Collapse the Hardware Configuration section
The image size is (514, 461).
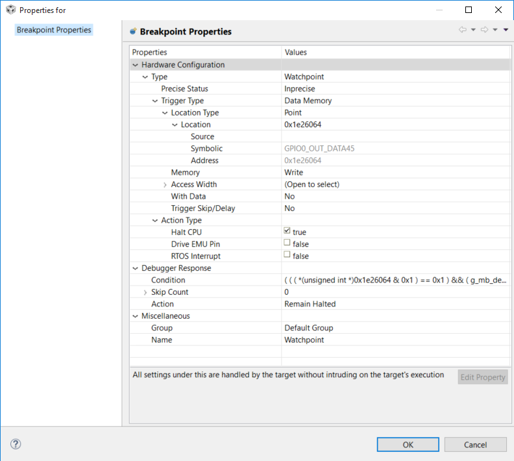(x=135, y=65)
